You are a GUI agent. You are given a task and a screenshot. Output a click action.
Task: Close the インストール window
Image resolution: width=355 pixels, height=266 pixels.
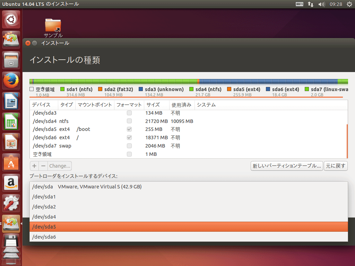pyautogui.click(x=28, y=43)
